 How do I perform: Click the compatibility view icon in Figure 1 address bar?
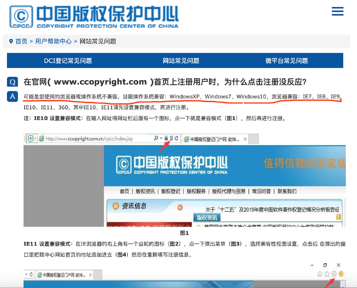pos(171,138)
